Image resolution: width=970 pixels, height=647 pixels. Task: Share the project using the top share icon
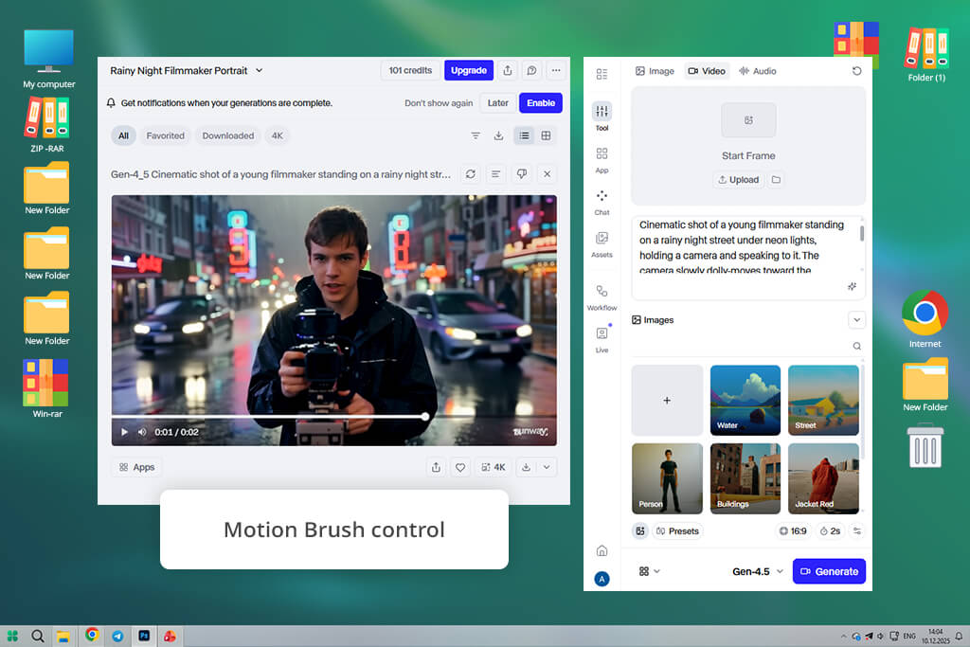pyautogui.click(x=508, y=70)
